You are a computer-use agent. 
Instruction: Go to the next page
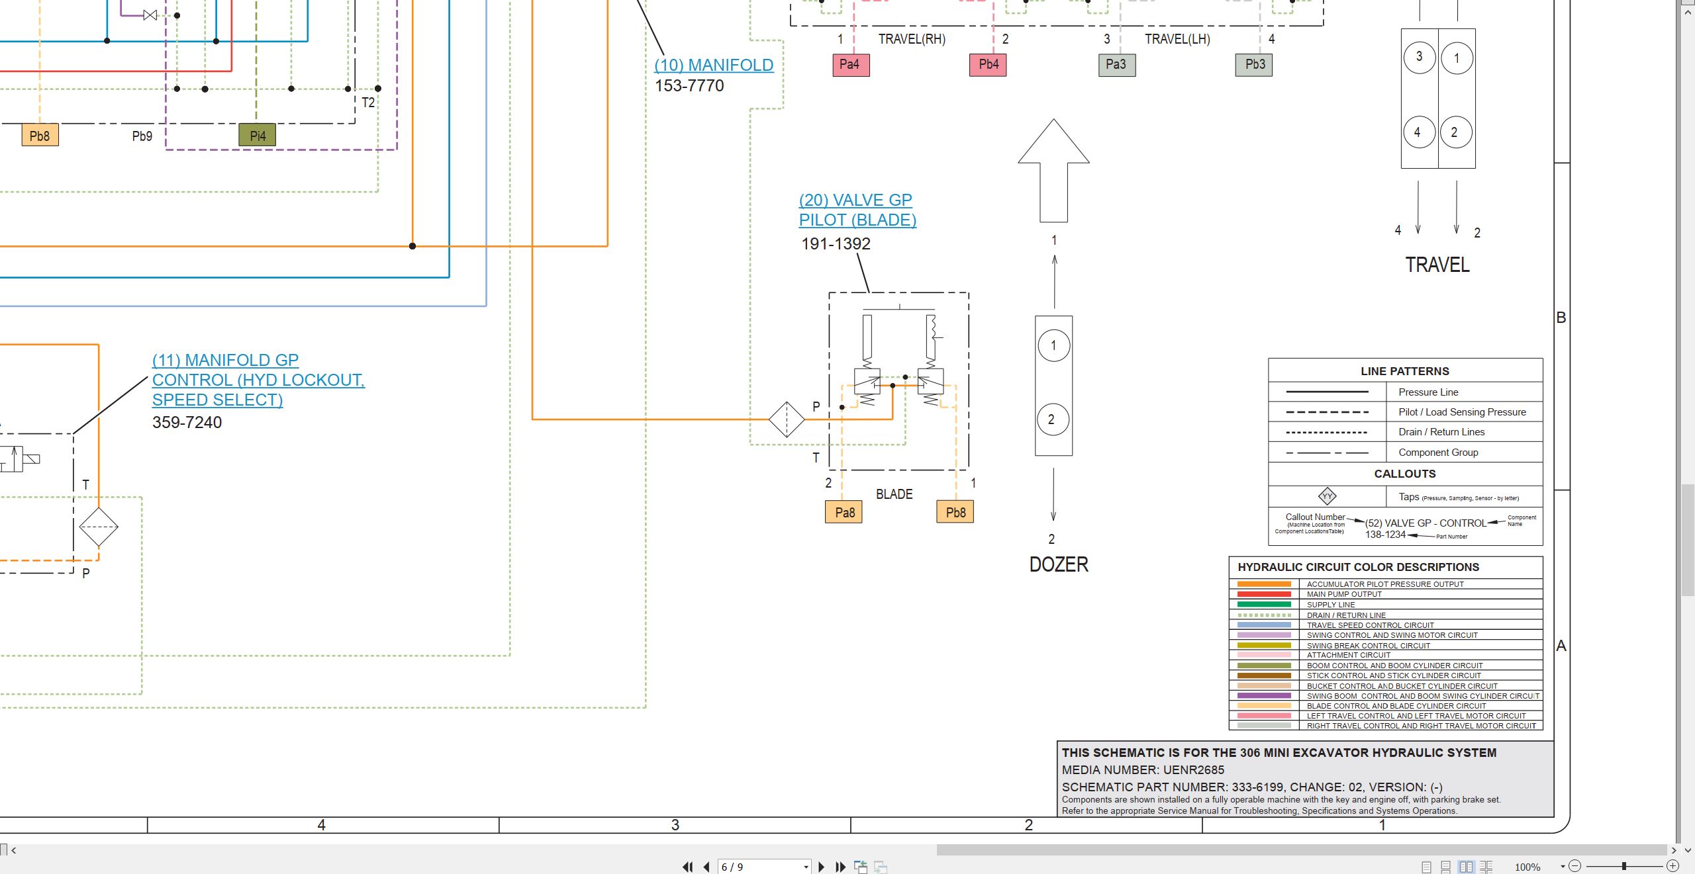tap(822, 867)
